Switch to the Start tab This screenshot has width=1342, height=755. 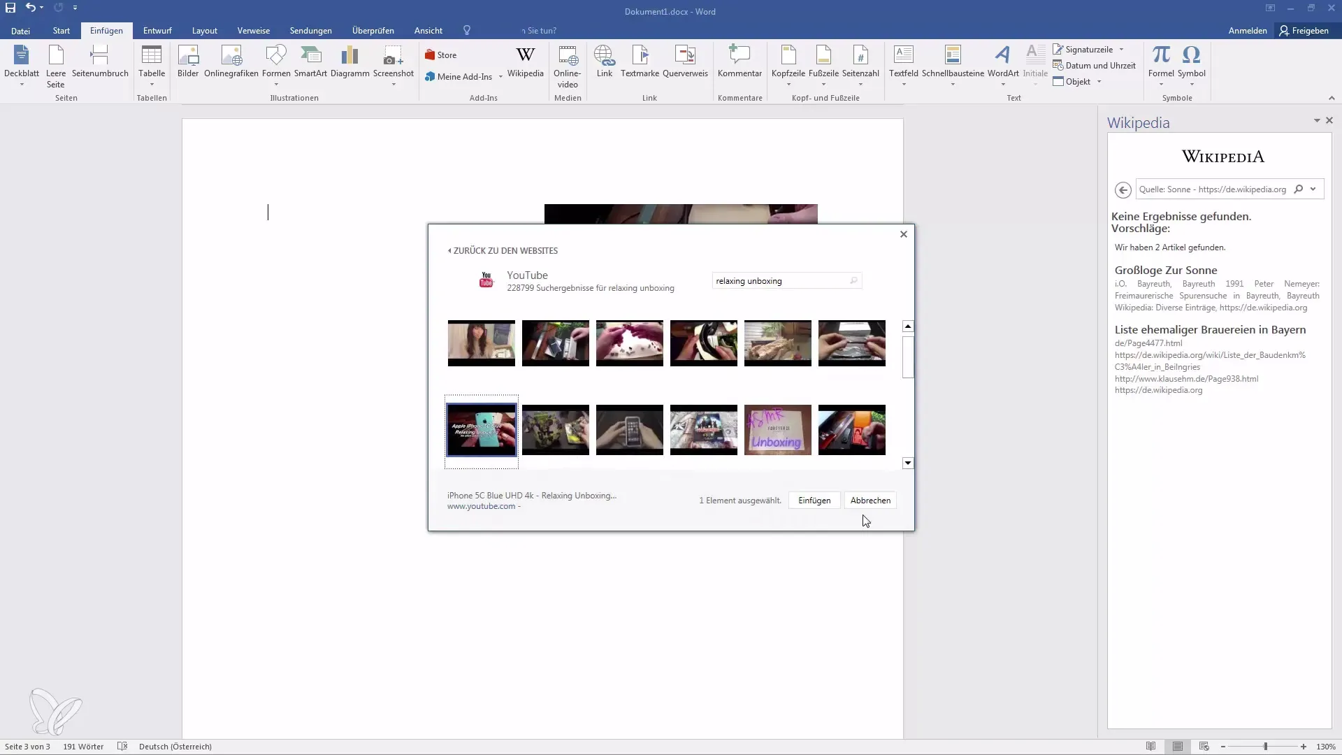(x=62, y=31)
